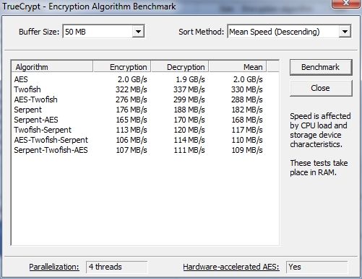Click the 299 MB/s decryption value

pyautogui.click(x=189, y=99)
